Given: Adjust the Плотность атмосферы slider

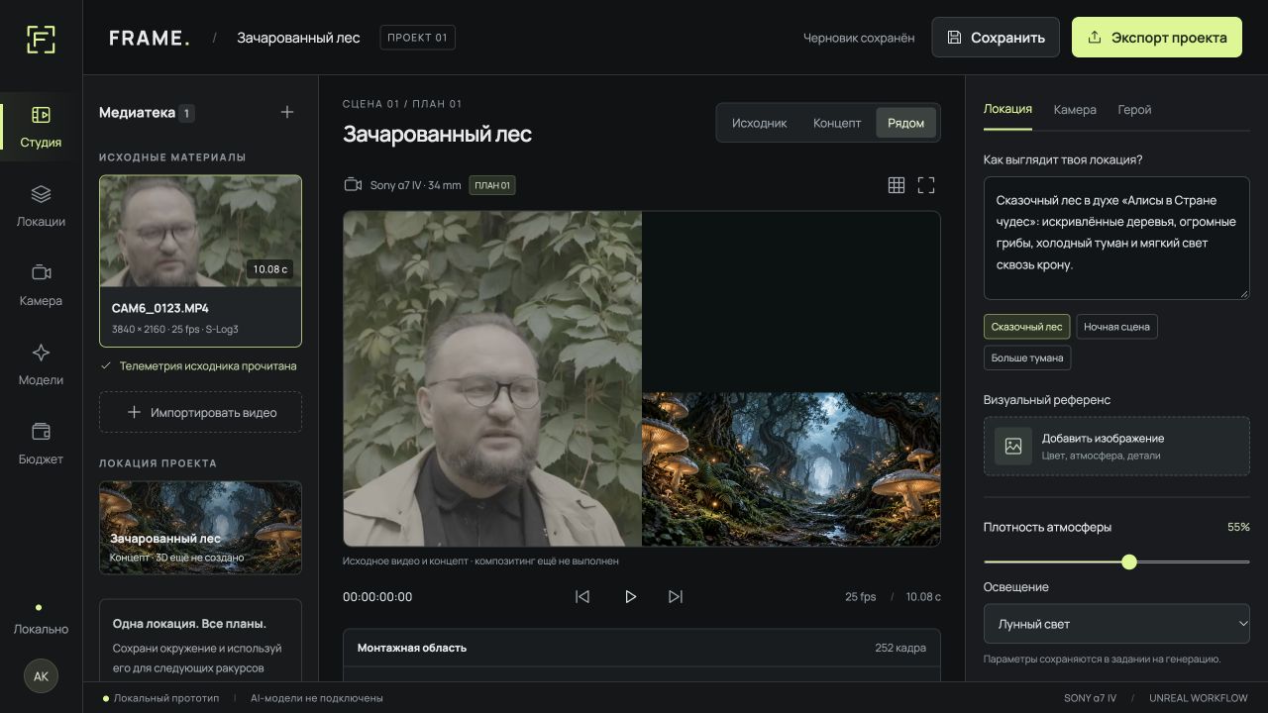Looking at the screenshot, I should tap(1116, 561).
